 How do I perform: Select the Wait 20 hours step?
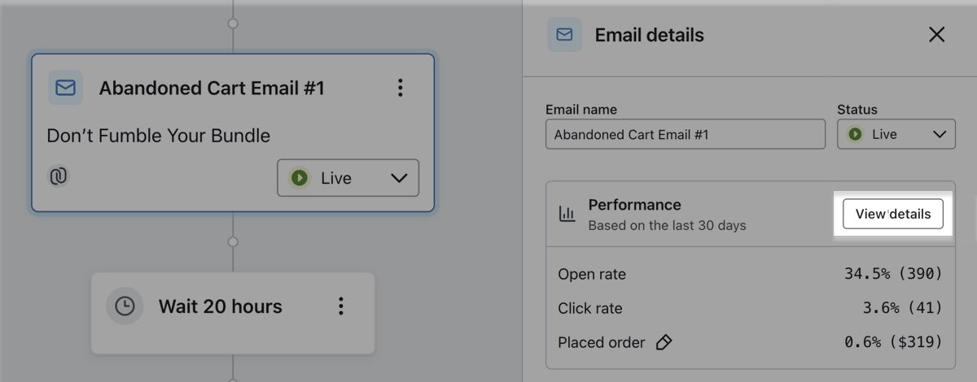click(221, 306)
